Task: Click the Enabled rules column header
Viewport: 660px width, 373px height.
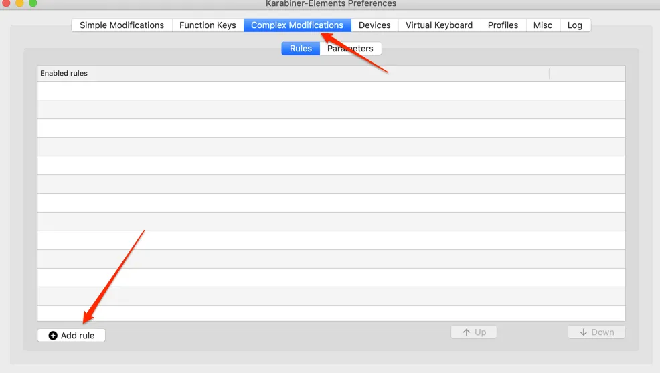Action: (293, 73)
